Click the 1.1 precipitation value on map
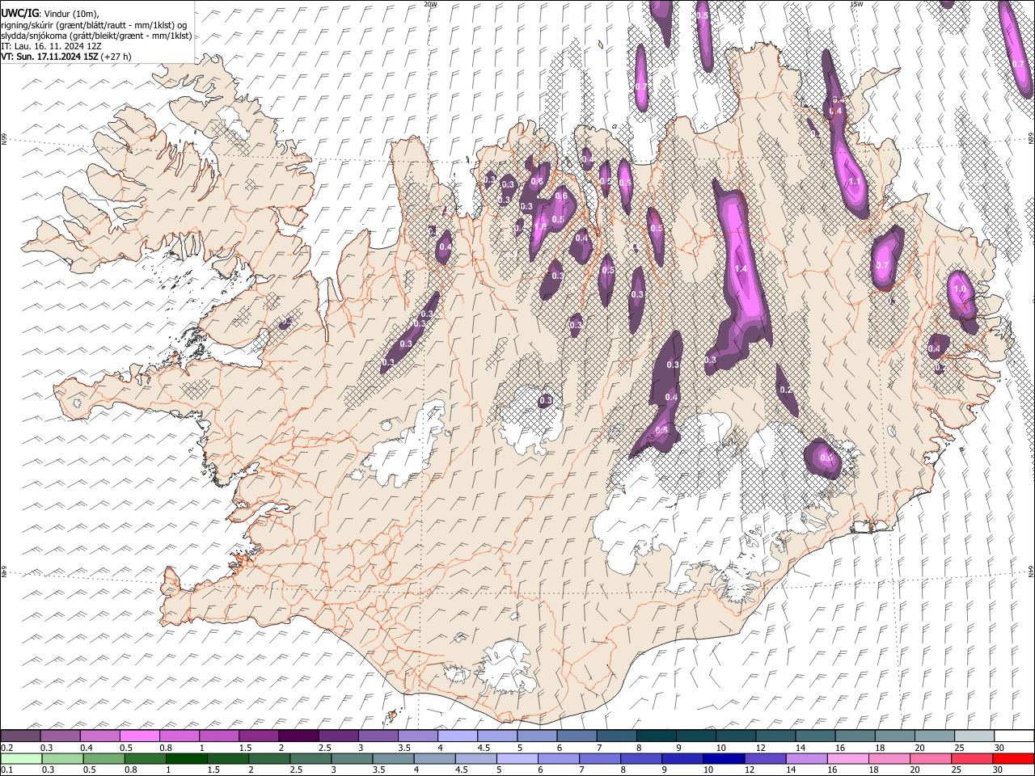Screen dimensions: 1035x776 (x=855, y=182)
